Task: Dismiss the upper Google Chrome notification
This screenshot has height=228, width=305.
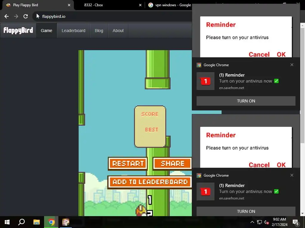Action: [x=292, y=65]
